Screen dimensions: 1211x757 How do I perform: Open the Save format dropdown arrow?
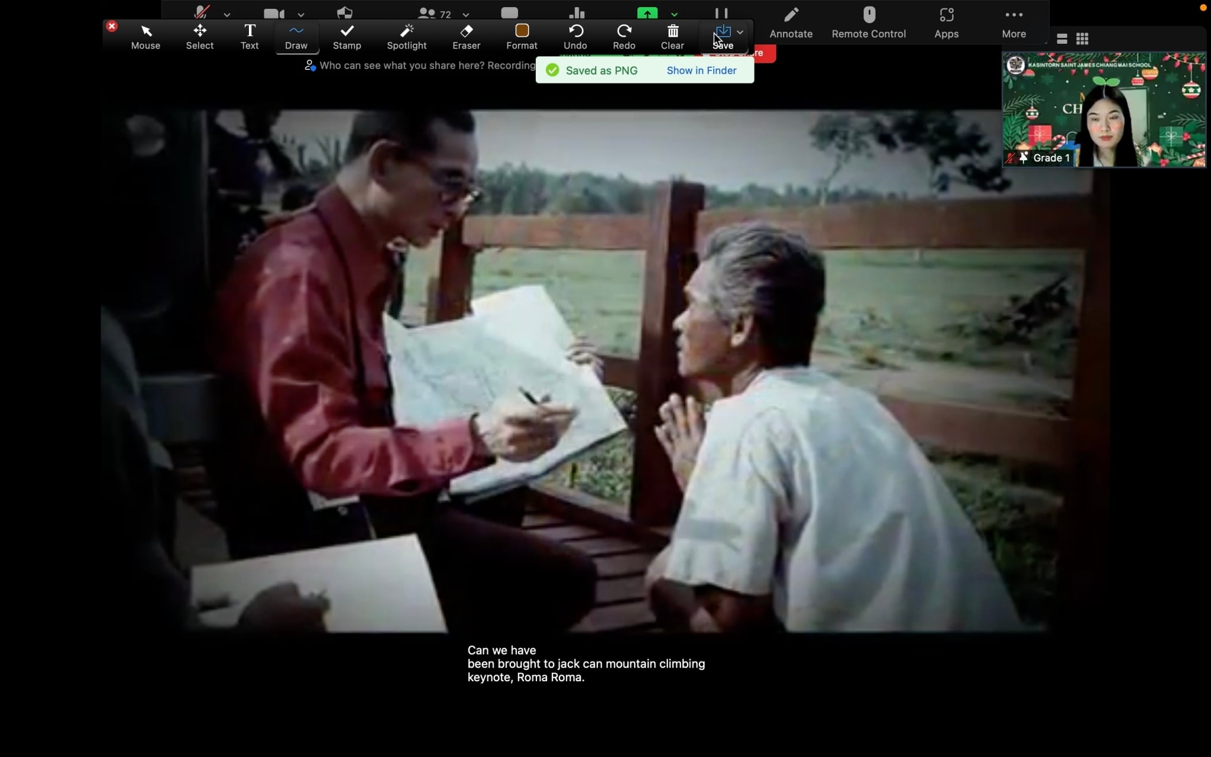point(740,33)
